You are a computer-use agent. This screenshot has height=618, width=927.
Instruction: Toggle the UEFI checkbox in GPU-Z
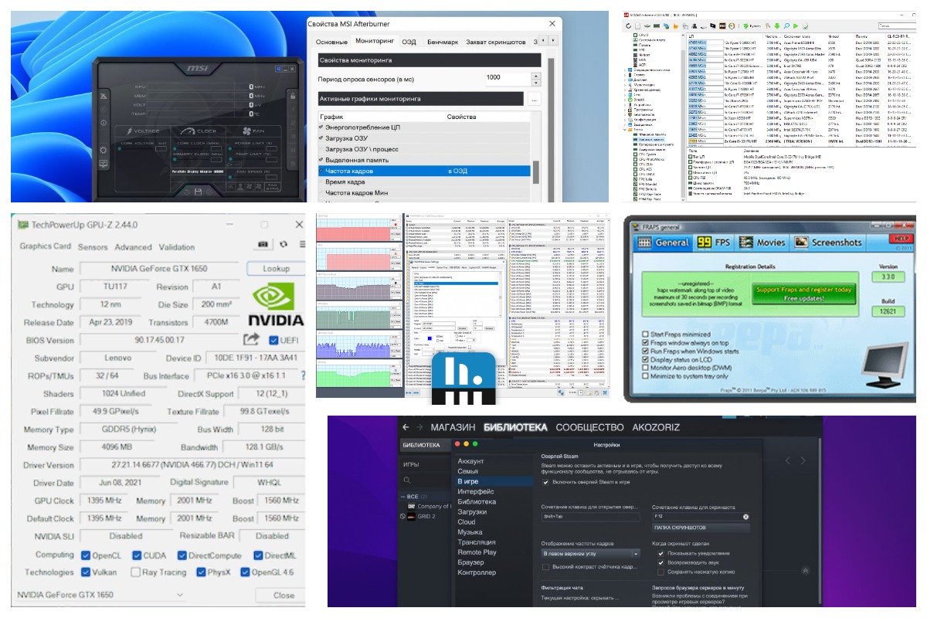pyautogui.click(x=273, y=340)
